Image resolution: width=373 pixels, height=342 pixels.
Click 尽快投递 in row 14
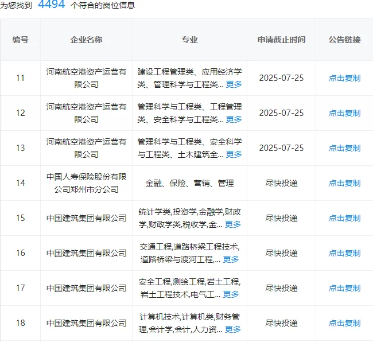[x=281, y=183]
